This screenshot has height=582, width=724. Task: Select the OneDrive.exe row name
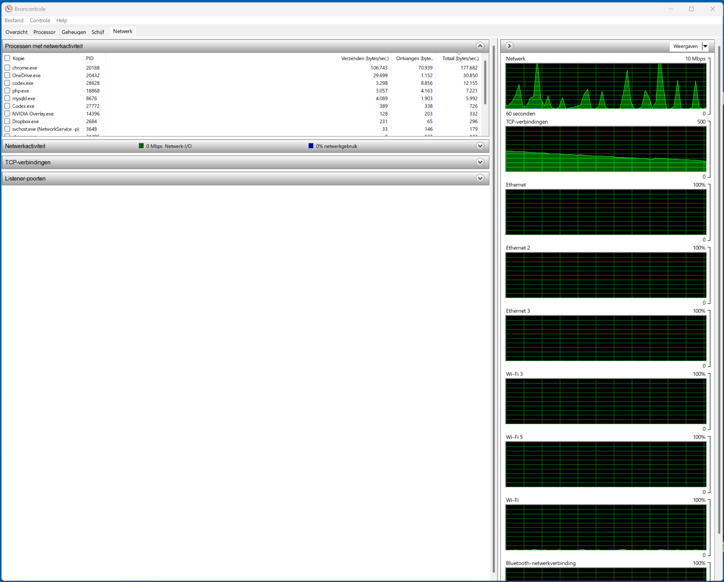coord(27,76)
